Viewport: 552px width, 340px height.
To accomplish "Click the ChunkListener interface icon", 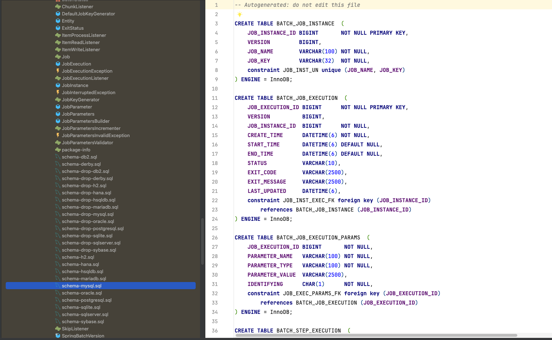I will coord(58,6).
